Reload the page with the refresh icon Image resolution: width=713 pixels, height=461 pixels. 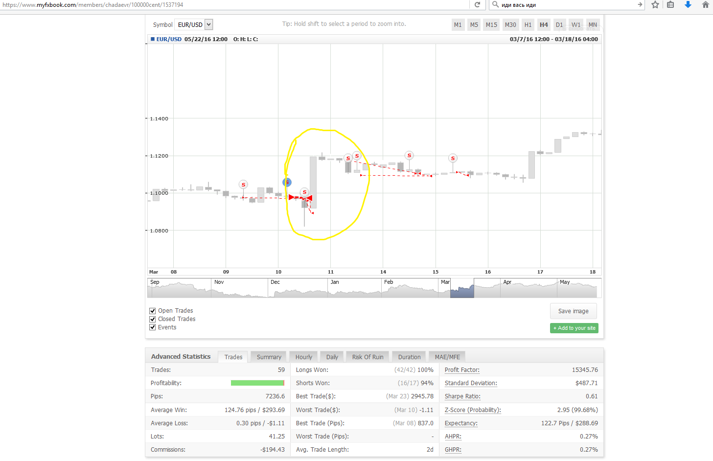pos(477,5)
